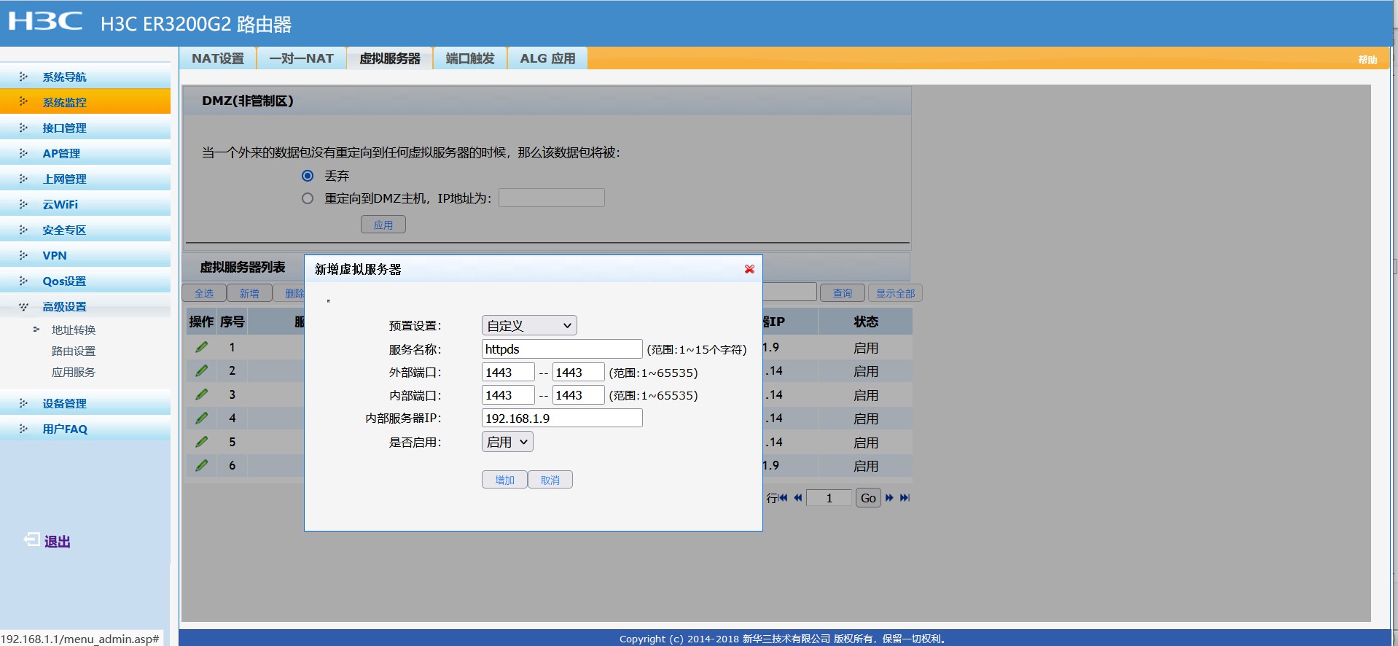Open the 是否启用 dropdown
1398x646 pixels.
coord(507,442)
